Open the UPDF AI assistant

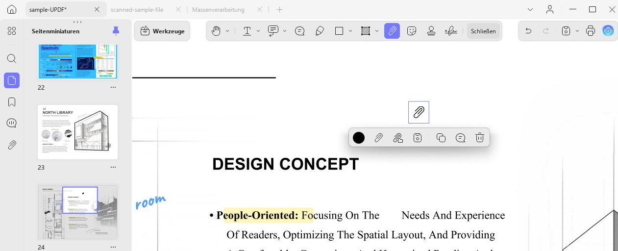coord(608,31)
